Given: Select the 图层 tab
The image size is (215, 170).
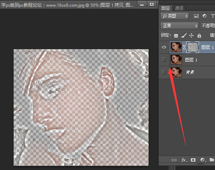Looking at the screenshot, I should pos(166,8).
